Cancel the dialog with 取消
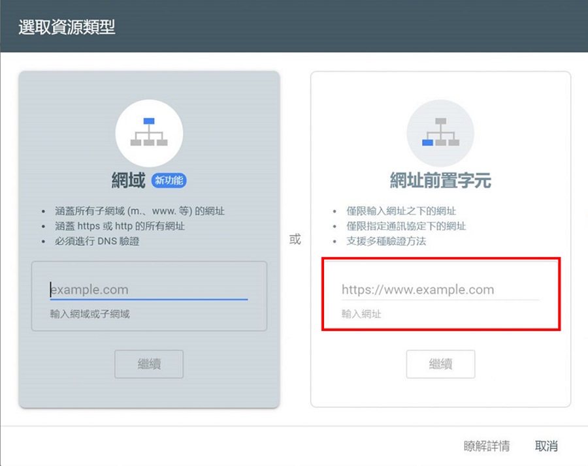 click(546, 446)
